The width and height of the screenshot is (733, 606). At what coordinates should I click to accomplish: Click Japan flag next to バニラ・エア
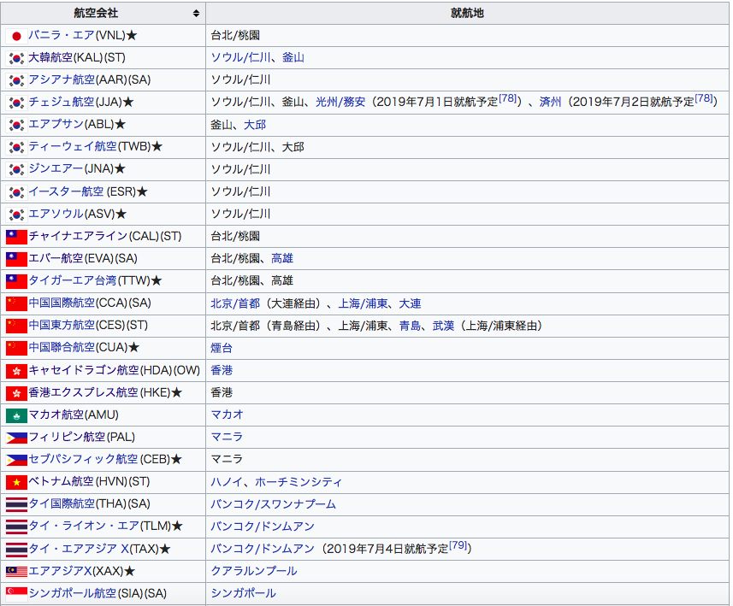click(16, 36)
